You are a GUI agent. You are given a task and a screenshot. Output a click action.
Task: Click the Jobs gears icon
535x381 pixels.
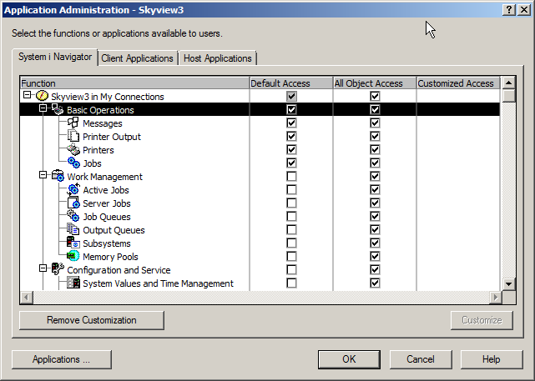tap(73, 163)
